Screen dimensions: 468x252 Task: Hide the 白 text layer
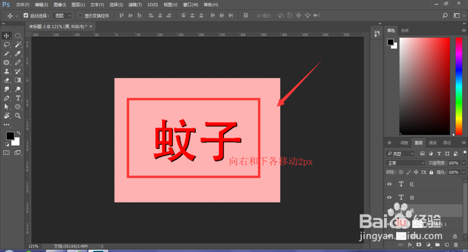click(x=389, y=197)
